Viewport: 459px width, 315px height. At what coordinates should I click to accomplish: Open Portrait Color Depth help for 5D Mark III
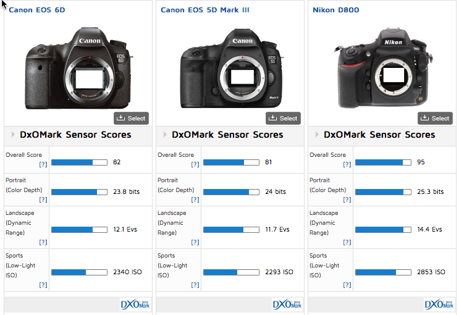click(x=195, y=199)
